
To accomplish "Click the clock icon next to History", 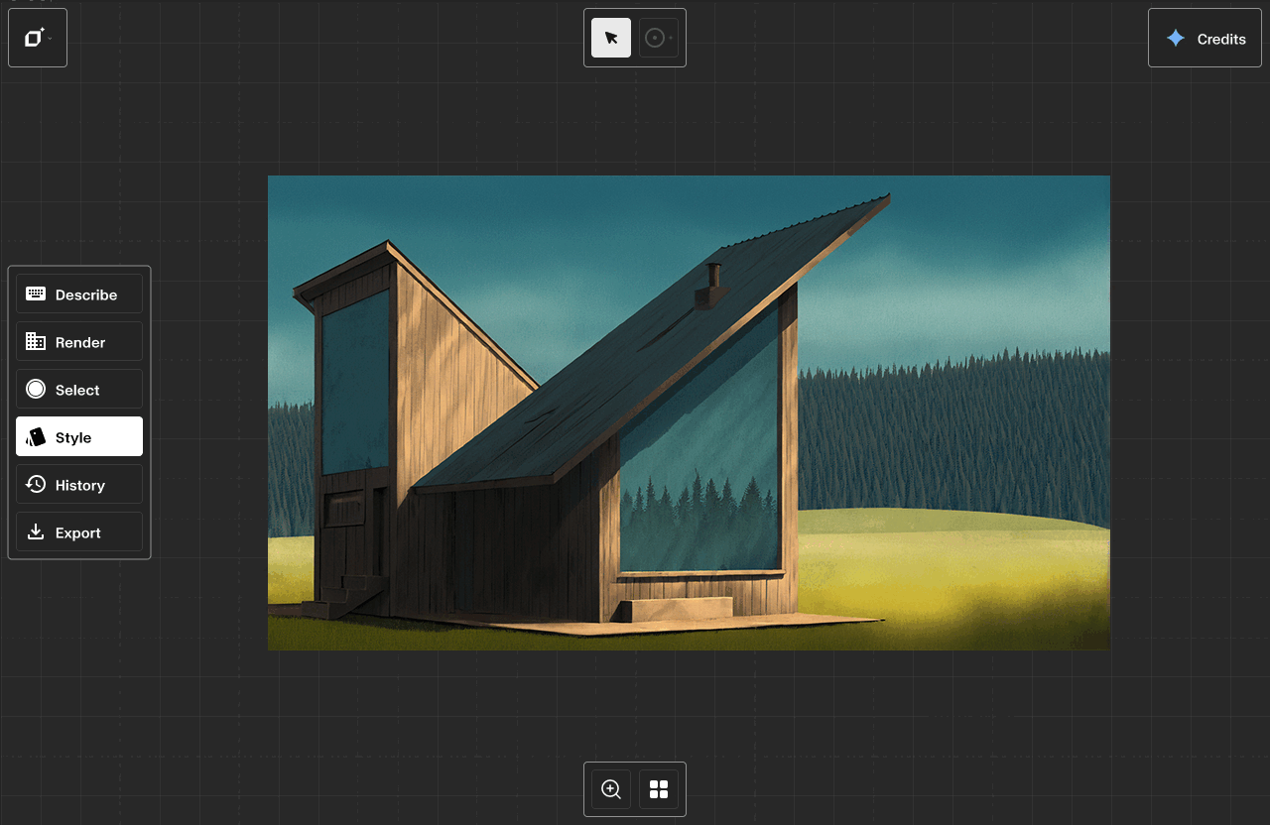I will pyautogui.click(x=36, y=484).
